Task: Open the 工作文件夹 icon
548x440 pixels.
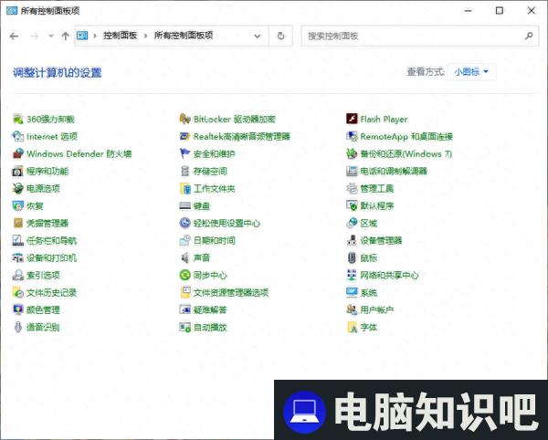Action: click(x=184, y=188)
